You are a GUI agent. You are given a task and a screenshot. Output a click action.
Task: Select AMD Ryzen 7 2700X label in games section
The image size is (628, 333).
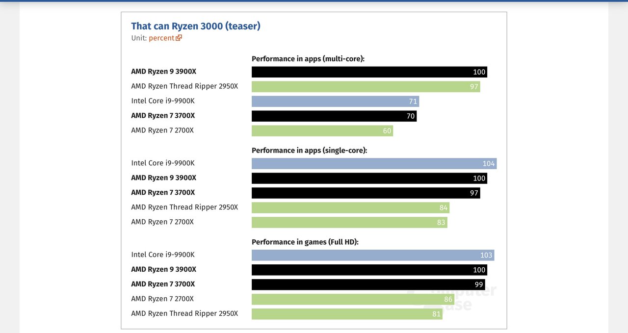click(x=162, y=299)
